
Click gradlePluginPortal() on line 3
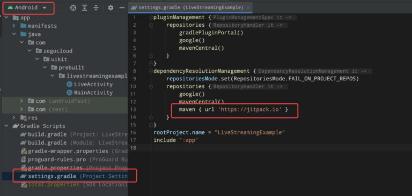211,33
